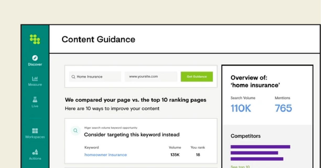
Task: Click the Get Guidance button
Action: 197,77
